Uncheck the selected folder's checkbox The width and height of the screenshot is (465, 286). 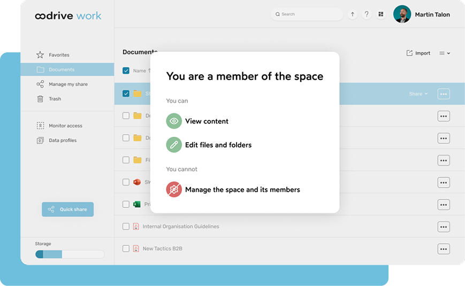pos(126,94)
